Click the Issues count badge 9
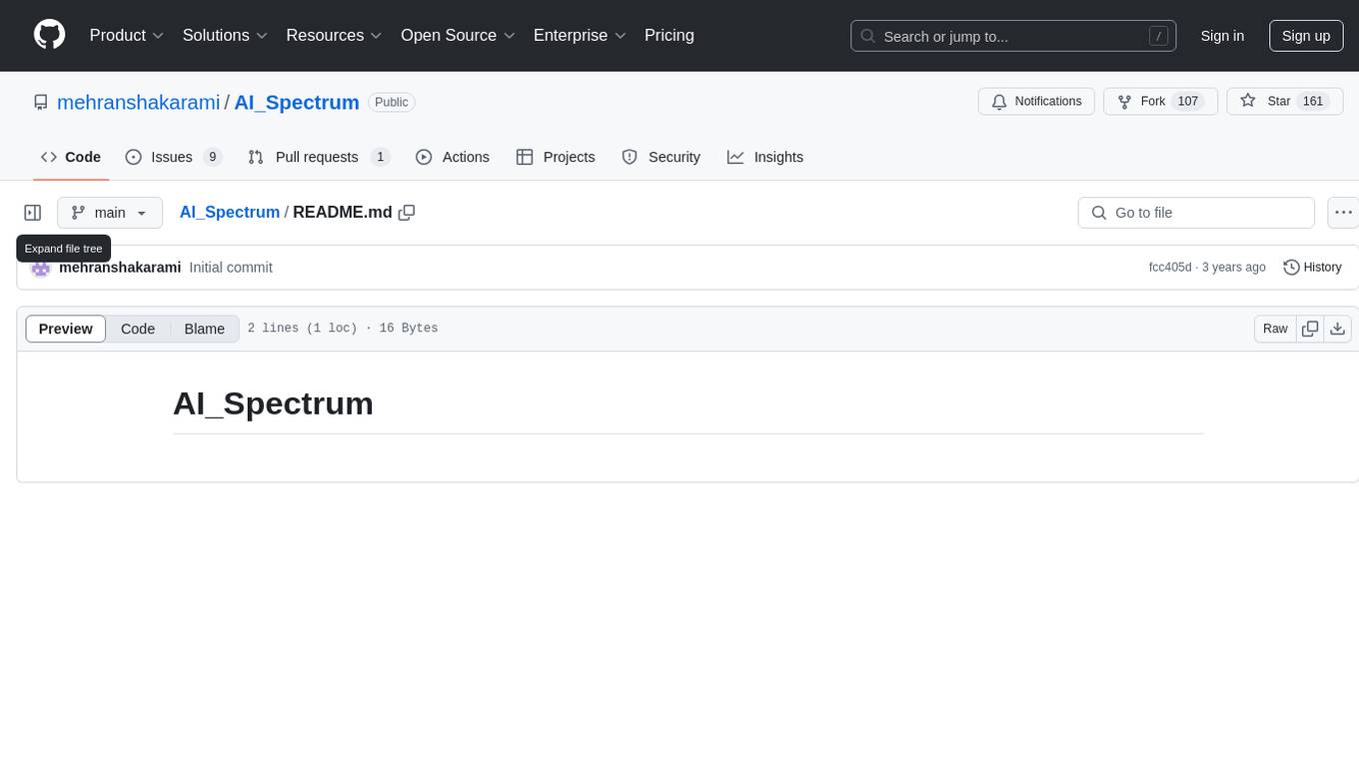 point(212,157)
